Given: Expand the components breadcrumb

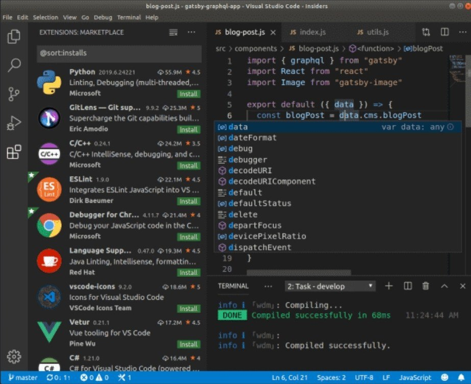Looking at the screenshot, I should point(255,49).
